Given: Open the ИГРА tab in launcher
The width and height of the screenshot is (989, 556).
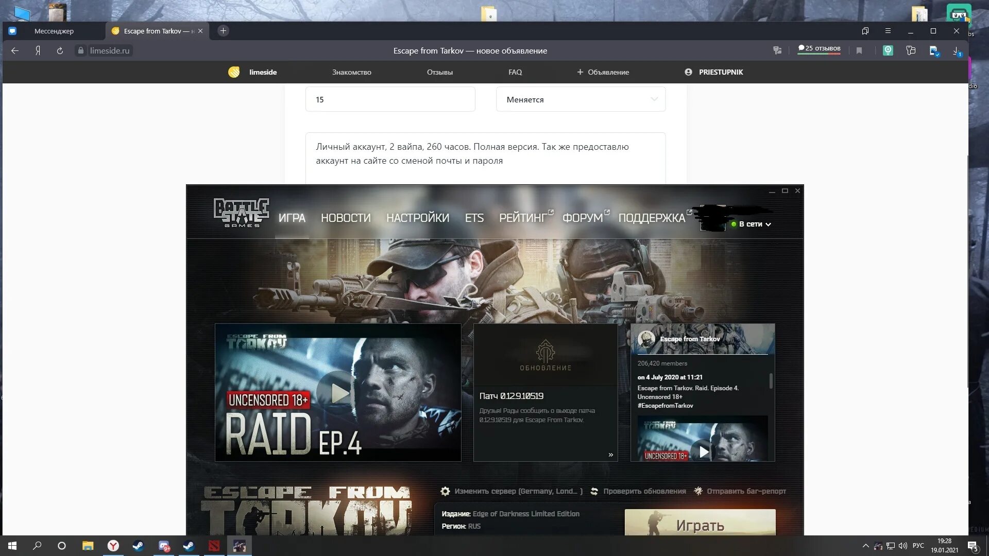Looking at the screenshot, I should [292, 218].
